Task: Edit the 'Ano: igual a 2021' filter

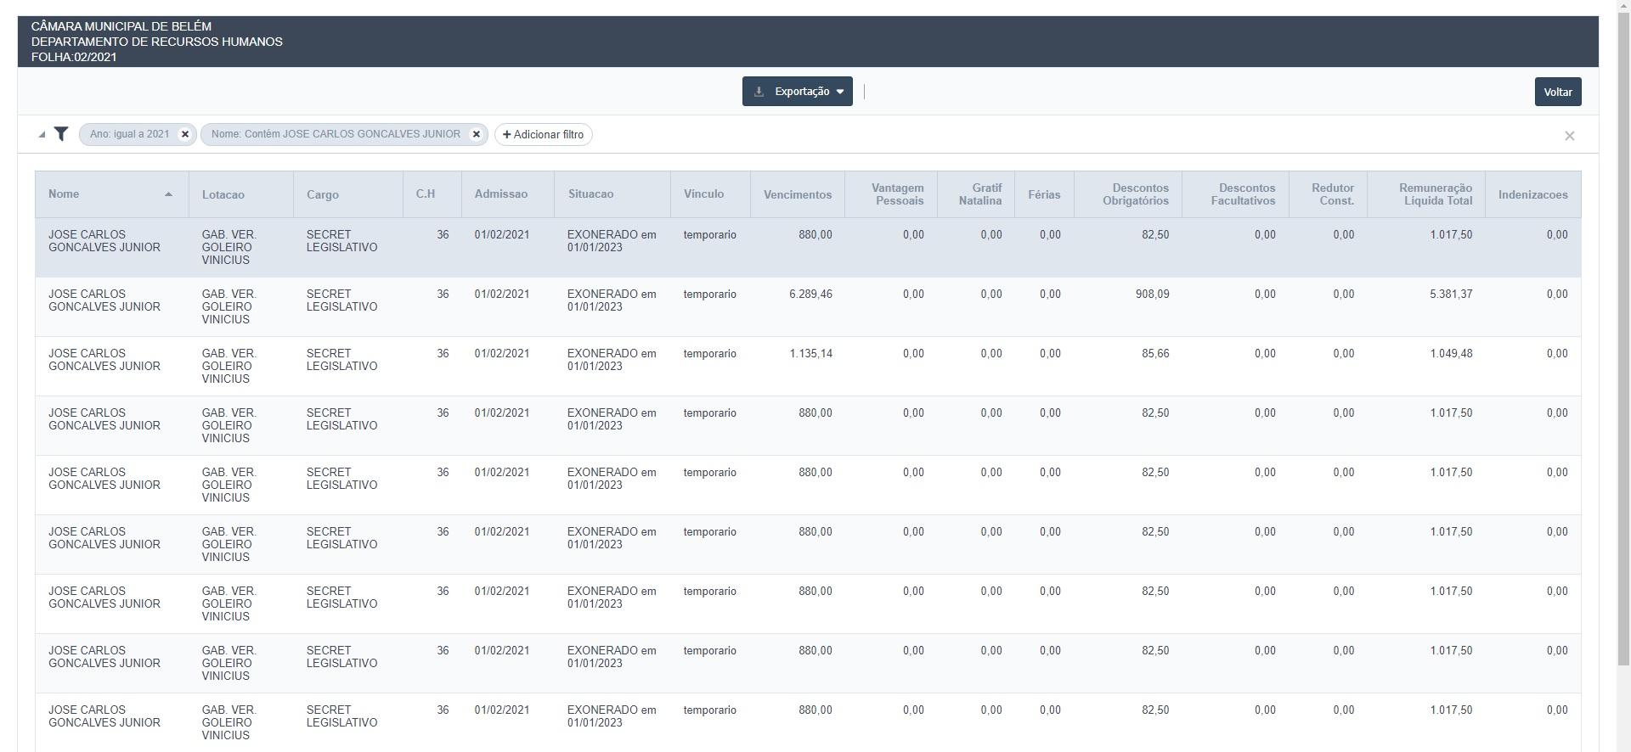Action: tap(130, 134)
